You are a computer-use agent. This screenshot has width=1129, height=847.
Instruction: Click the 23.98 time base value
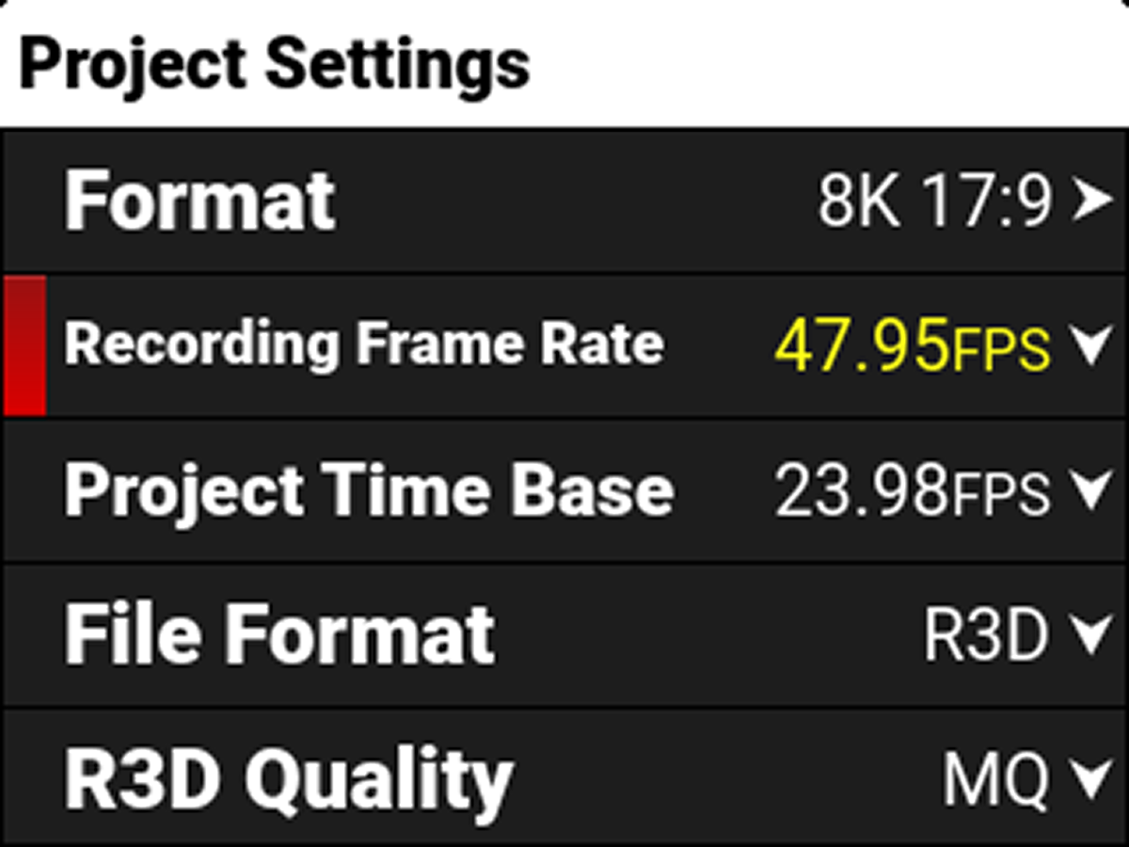coord(862,491)
